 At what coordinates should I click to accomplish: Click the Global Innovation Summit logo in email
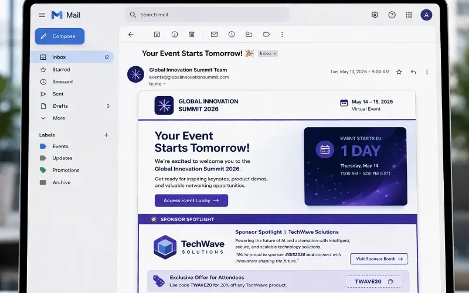coord(164,105)
